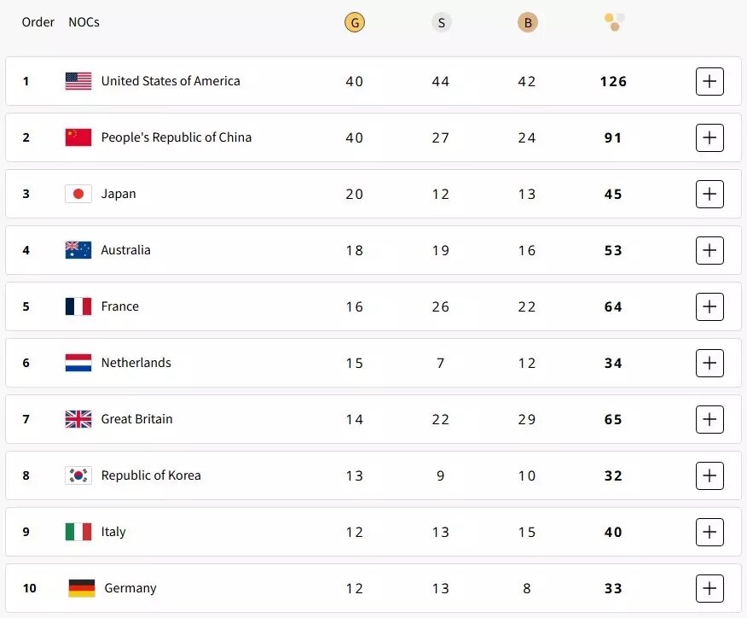
Task: Select the Japan country name
Action: [x=119, y=194]
